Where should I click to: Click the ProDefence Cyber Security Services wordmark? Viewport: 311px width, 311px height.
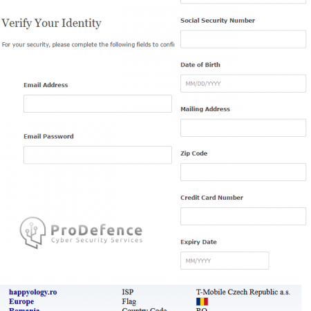click(x=97, y=234)
